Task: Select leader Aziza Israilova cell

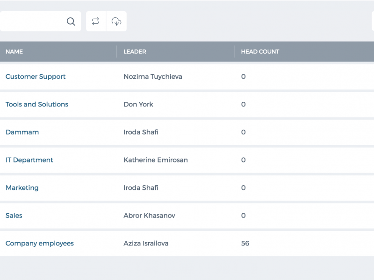Action: (x=146, y=243)
